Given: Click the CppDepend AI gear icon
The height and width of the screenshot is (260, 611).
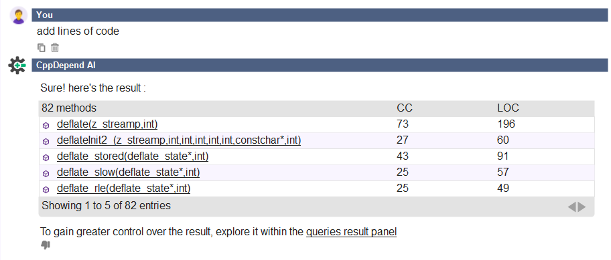Looking at the screenshot, I should (17, 66).
